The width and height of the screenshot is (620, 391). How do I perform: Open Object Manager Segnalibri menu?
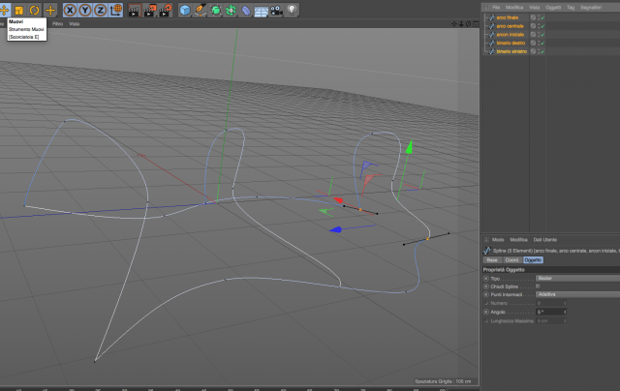pyautogui.click(x=591, y=8)
